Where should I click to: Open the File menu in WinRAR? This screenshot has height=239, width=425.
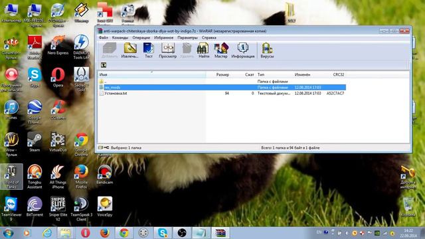104,38
